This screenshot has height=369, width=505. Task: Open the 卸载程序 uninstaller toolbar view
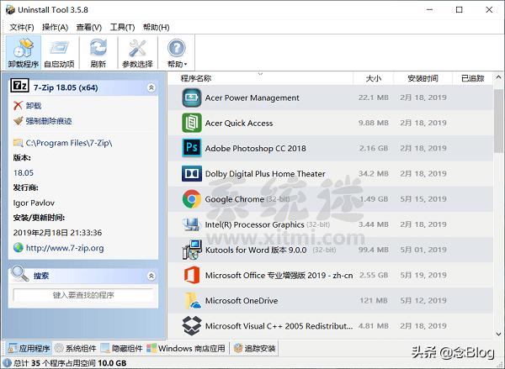point(24,53)
